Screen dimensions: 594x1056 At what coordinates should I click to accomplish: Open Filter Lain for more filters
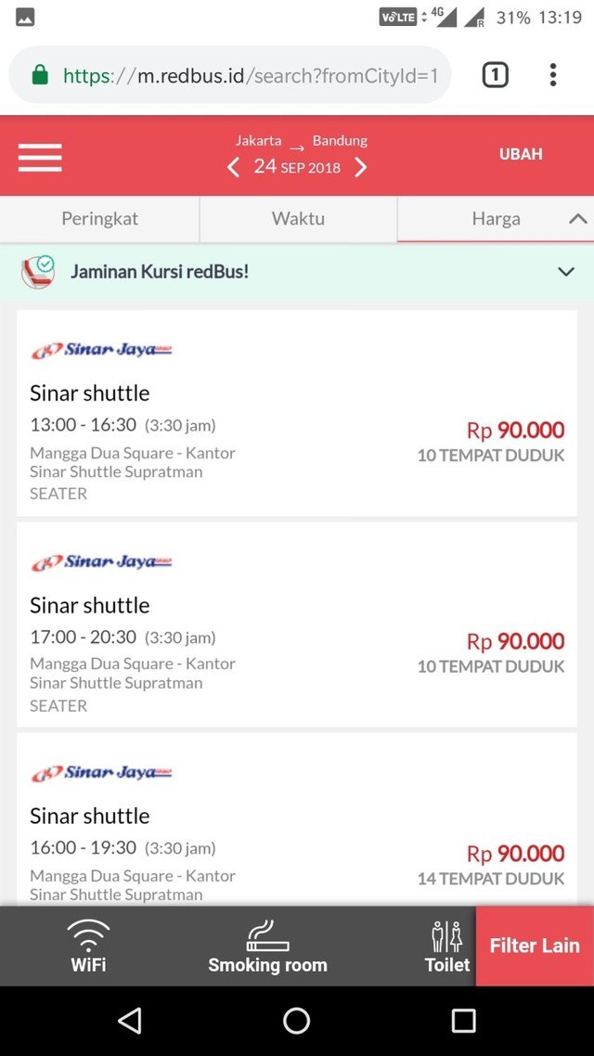[x=535, y=946]
